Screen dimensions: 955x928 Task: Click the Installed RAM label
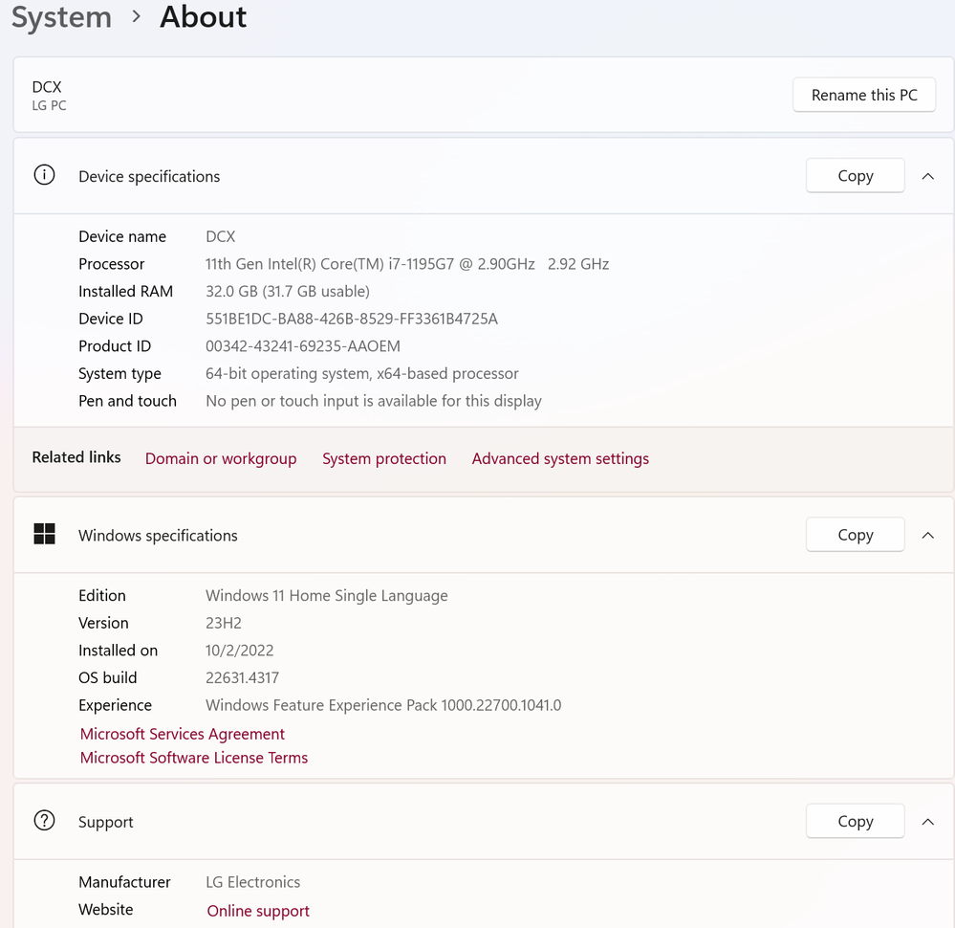pyautogui.click(x=125, y=292)
